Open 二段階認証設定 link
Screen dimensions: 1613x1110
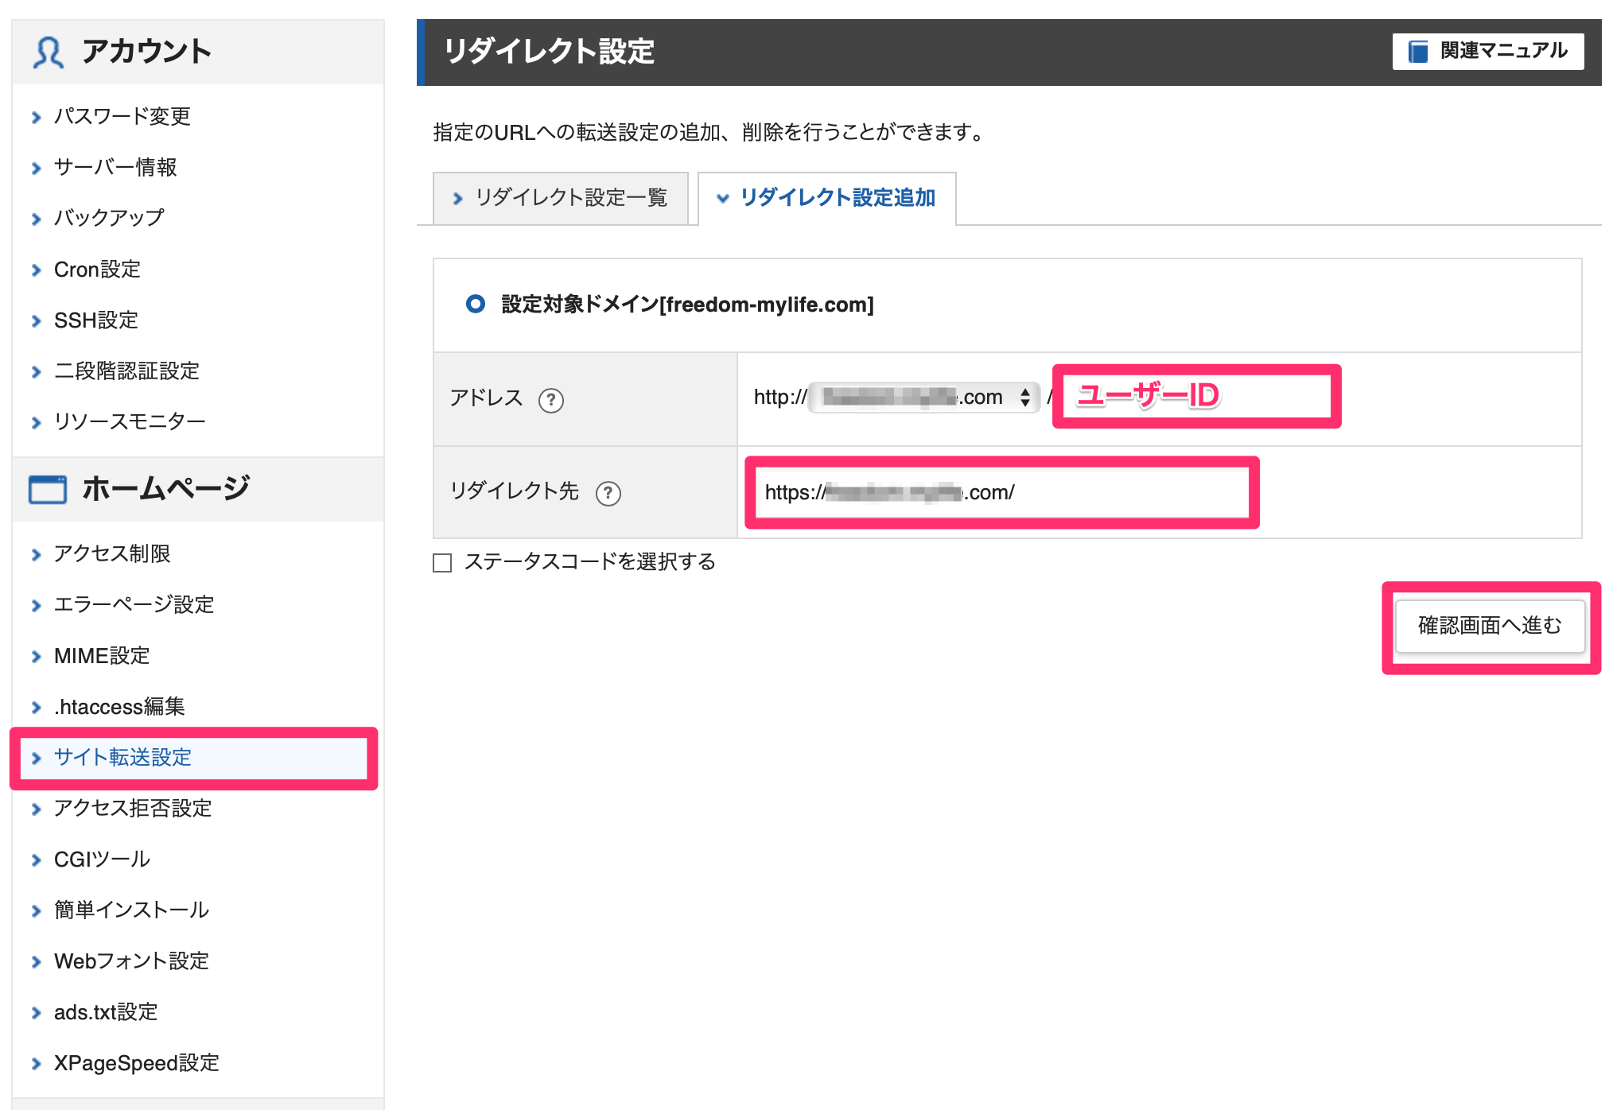tap(126, 371)
